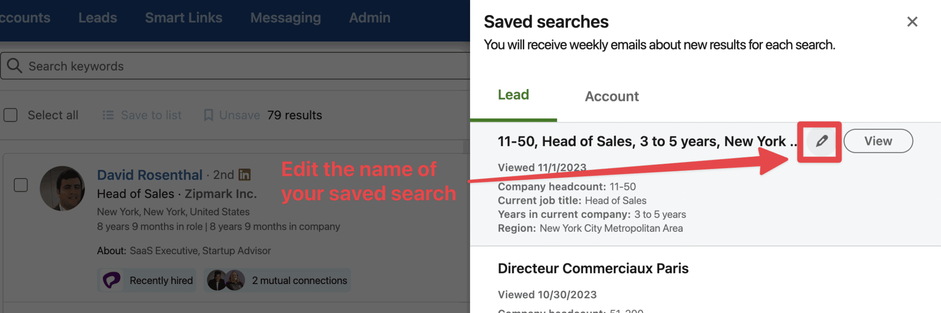Click the Save to list icon
The image size is (941, 313).
[108, 115]
